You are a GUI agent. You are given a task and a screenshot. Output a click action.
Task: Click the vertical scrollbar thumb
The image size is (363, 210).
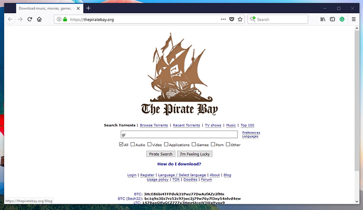tap(357, 101)
